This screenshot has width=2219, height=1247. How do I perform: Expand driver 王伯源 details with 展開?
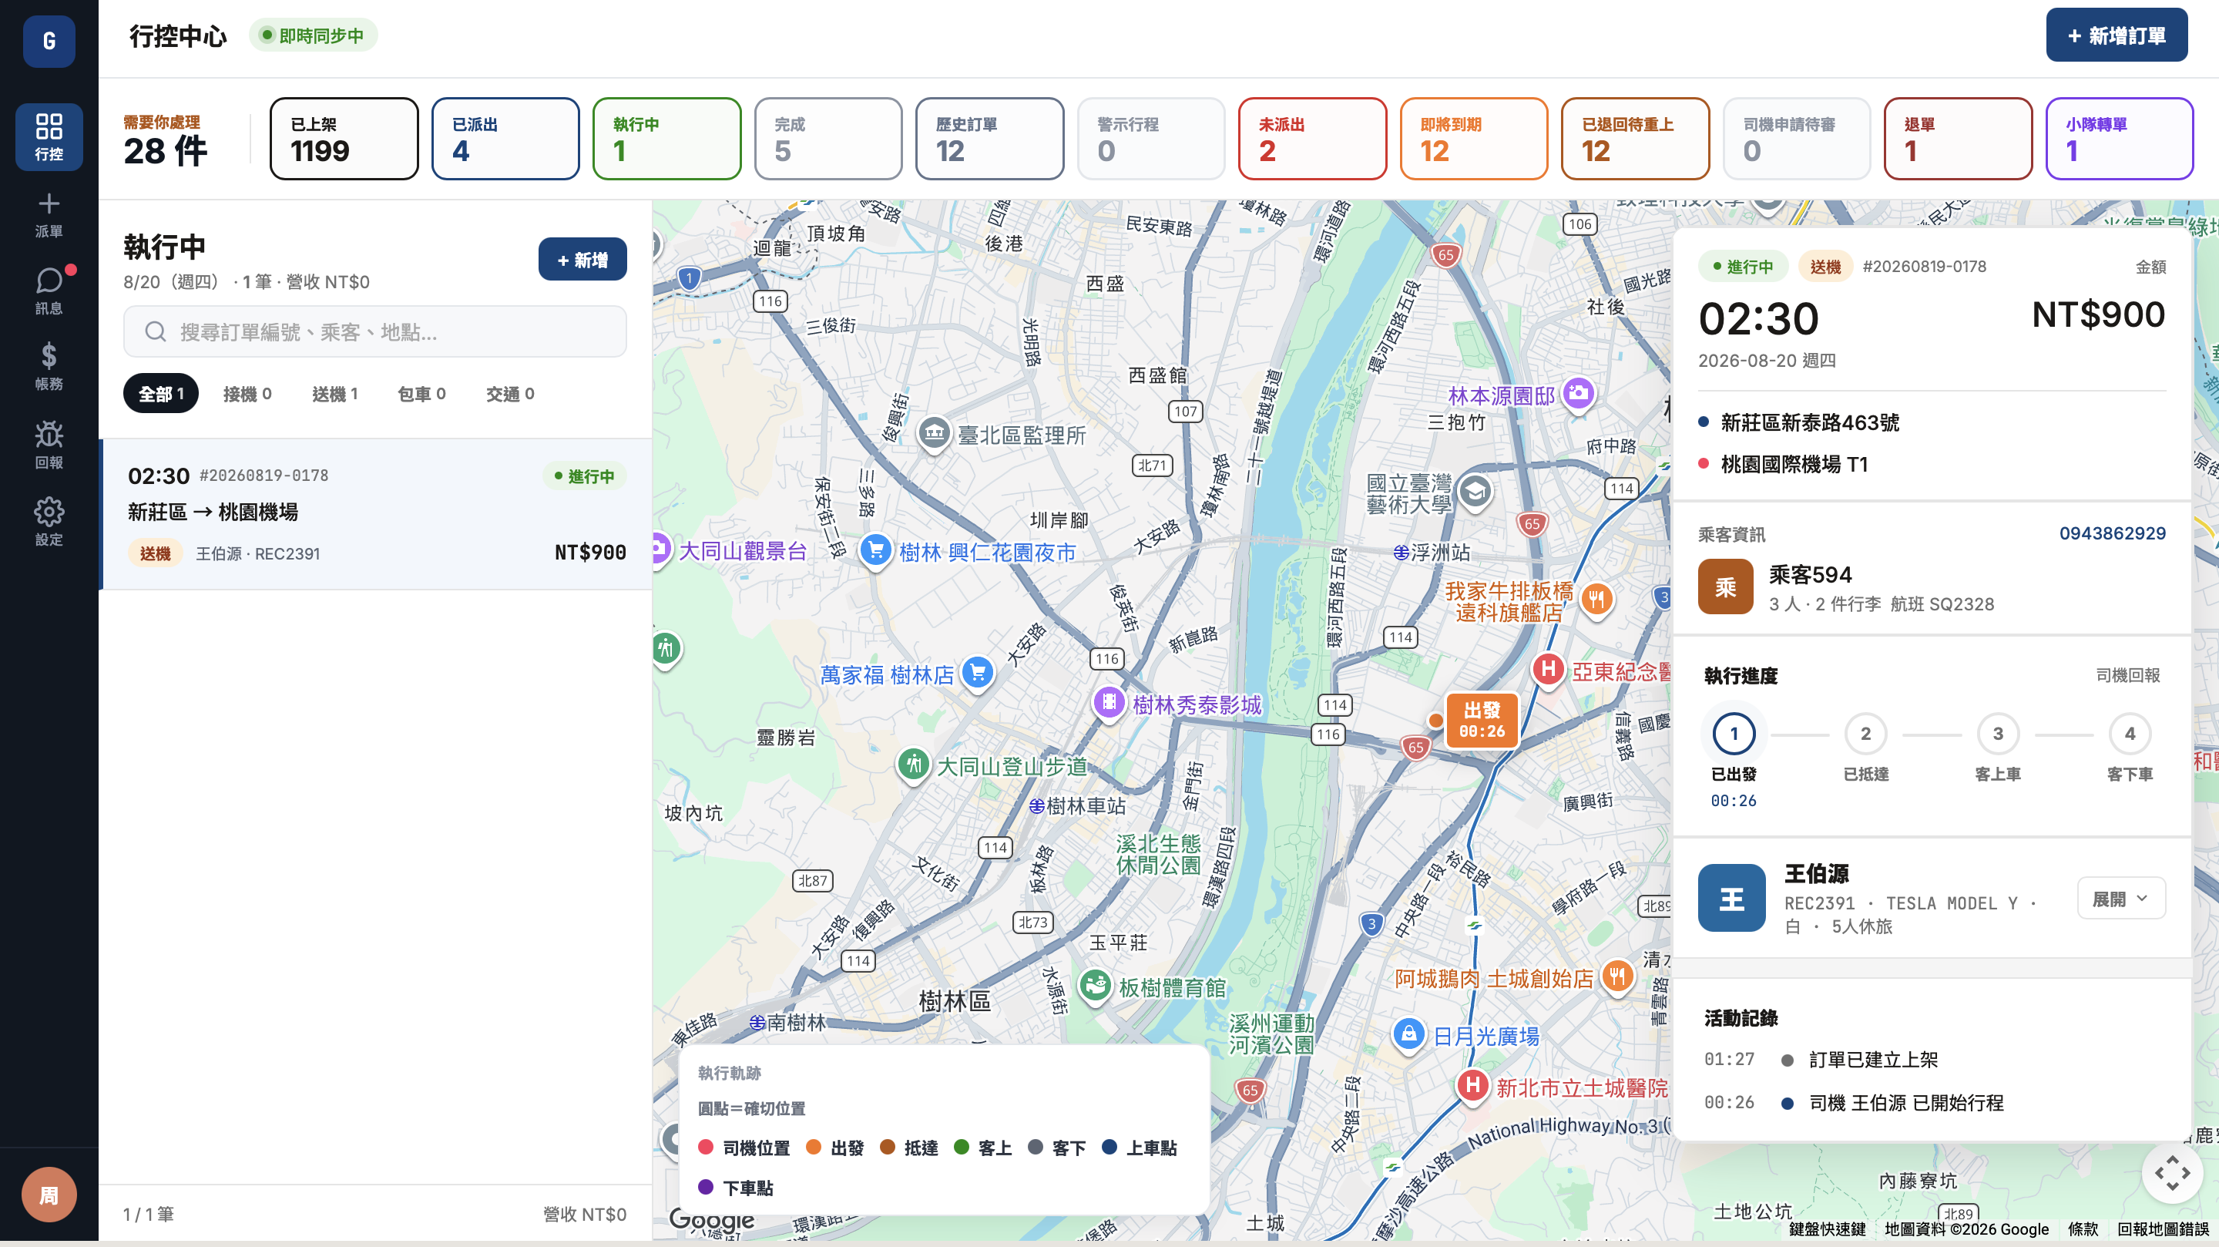coord(2121,898)
